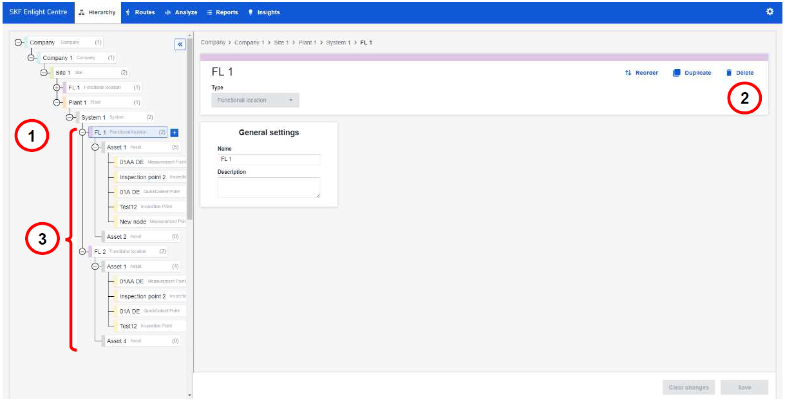
Task: Click Plant 1 in the breadcrumb
Action: 308,42
